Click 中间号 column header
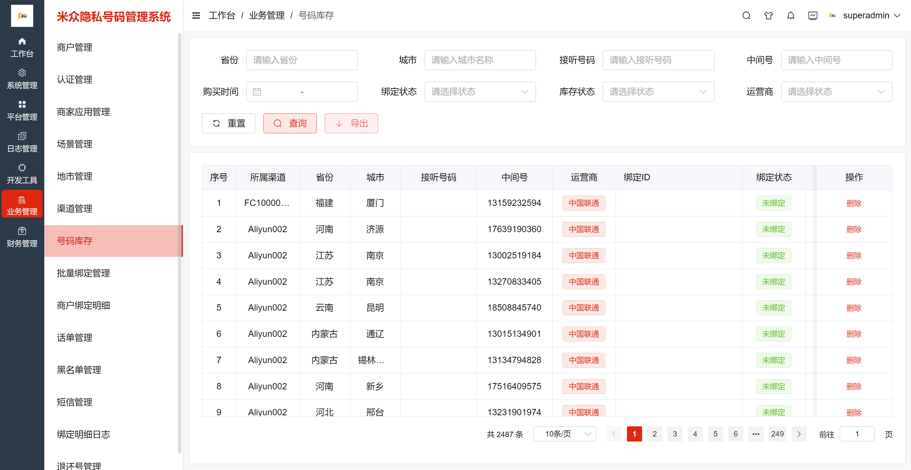This screenshot has width=911, height=470. coord(514,177)
